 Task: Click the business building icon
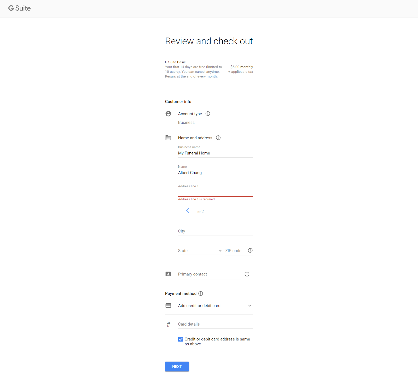[x=168, y=138]
